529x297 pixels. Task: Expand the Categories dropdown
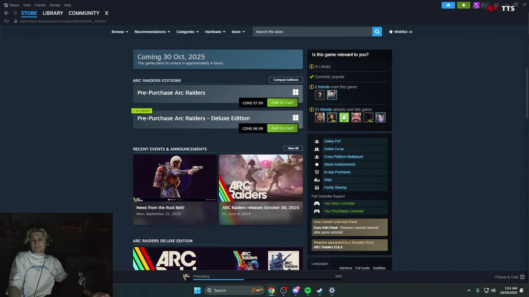[x=187, y=32]
